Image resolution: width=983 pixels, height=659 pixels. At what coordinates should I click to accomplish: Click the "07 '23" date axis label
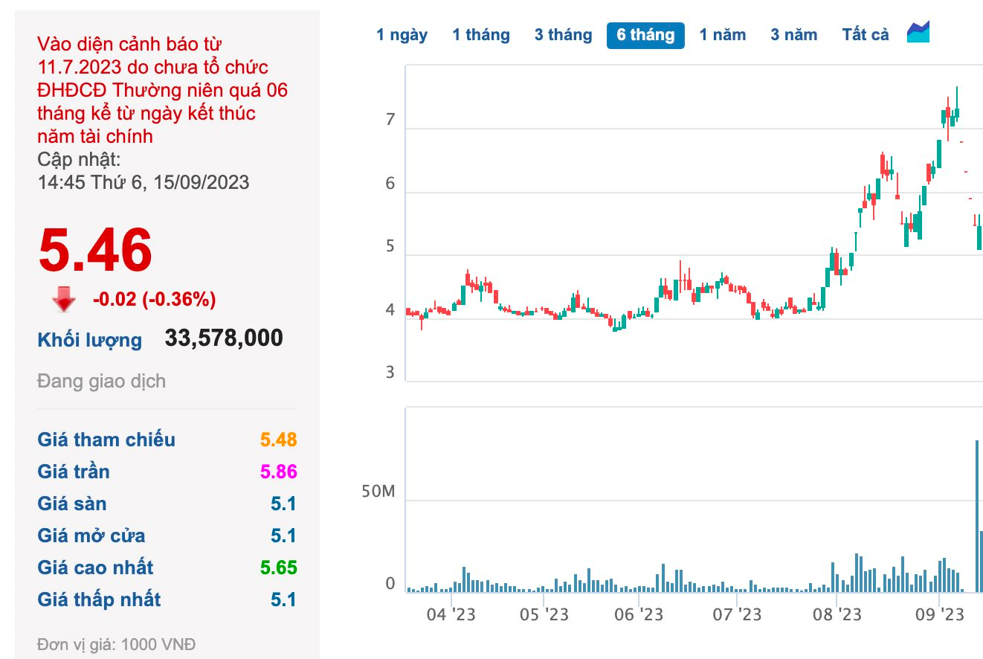pos(737,614)
